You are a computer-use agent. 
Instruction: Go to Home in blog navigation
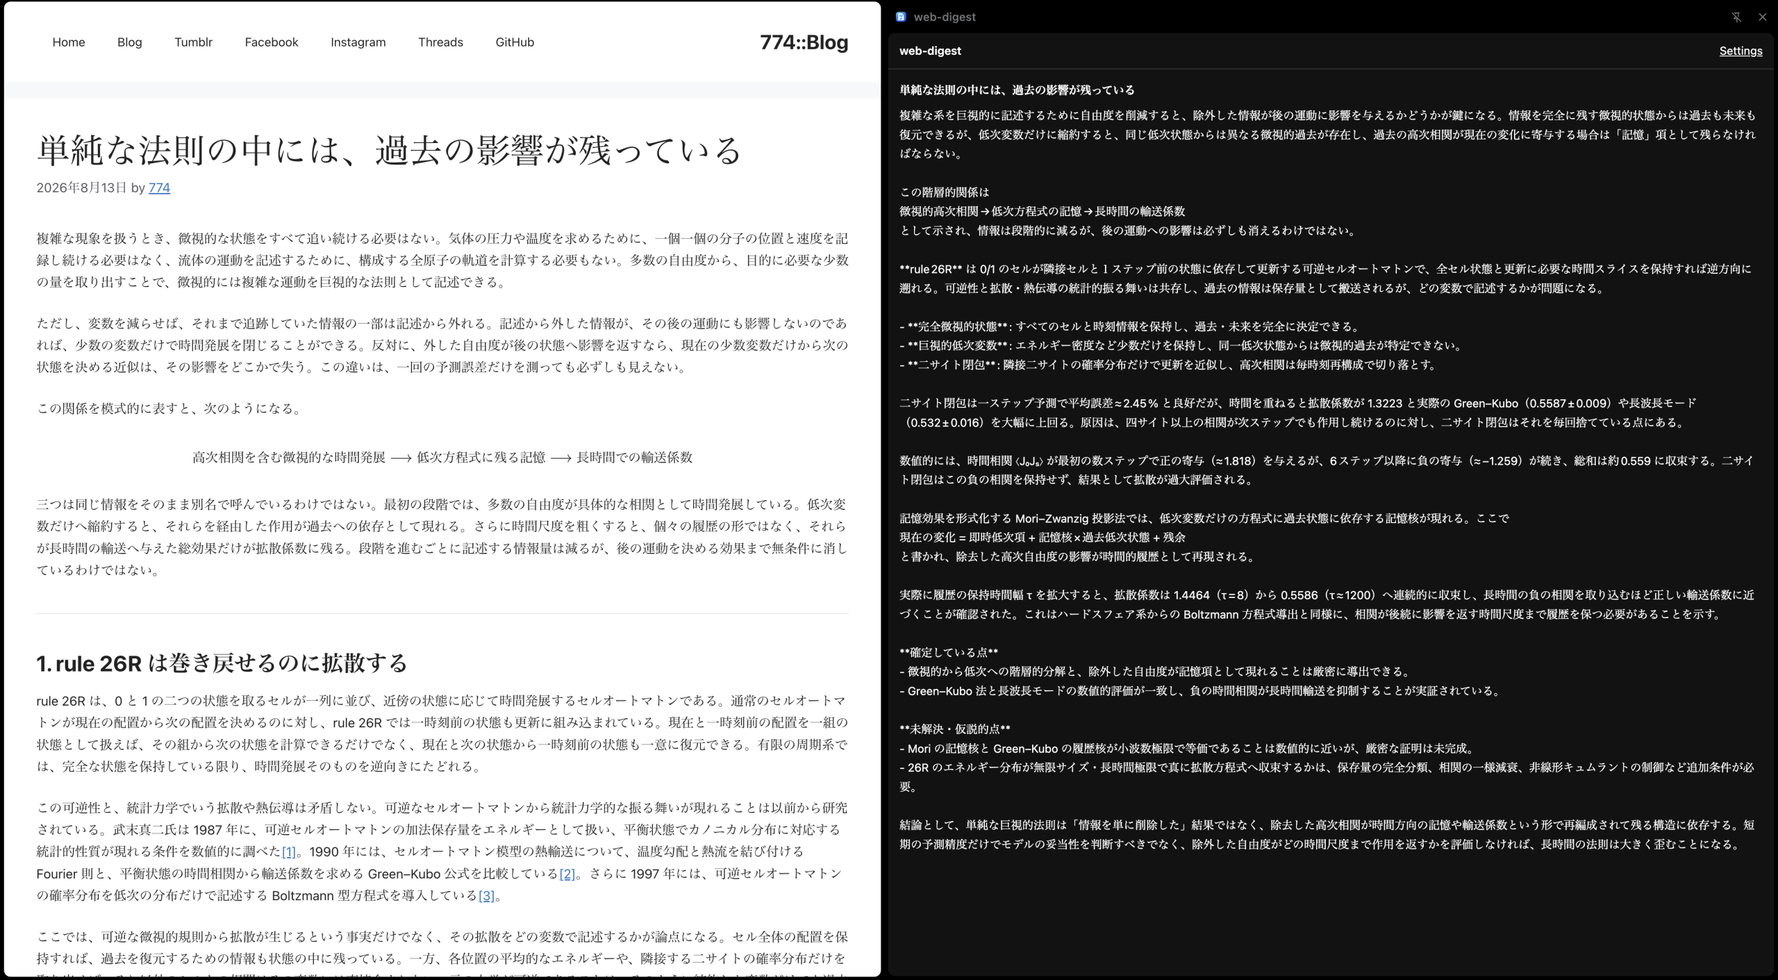[69, 42]
